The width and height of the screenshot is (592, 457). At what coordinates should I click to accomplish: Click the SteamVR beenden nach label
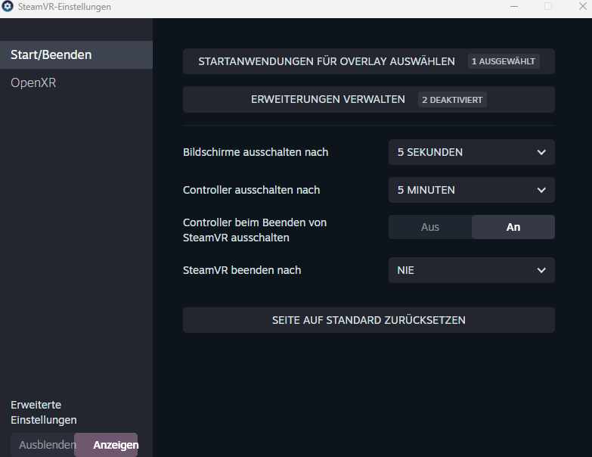click(x=242, y=270)
